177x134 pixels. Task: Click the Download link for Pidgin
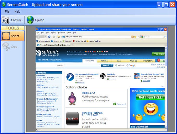coord(121,104)
